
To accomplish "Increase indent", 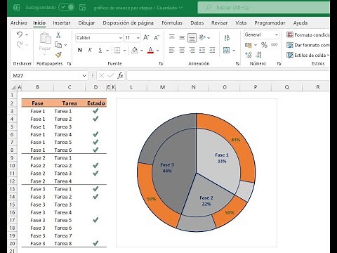I will (x=212, y=50).
